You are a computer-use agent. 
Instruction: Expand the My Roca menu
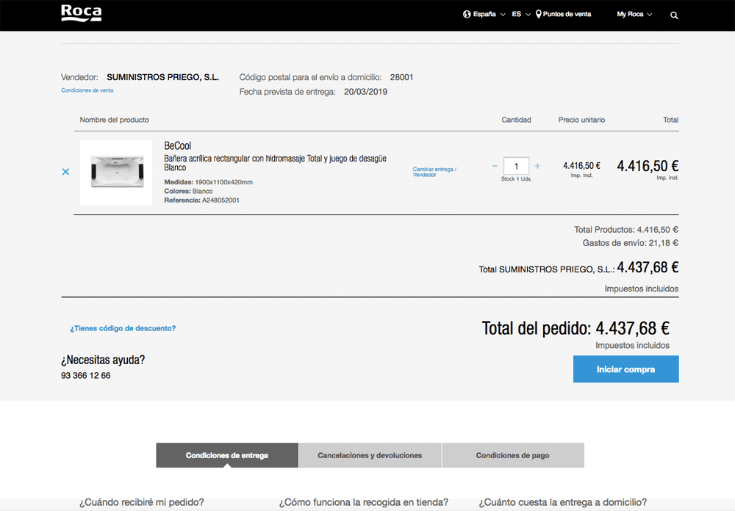[x=634, y=14]
